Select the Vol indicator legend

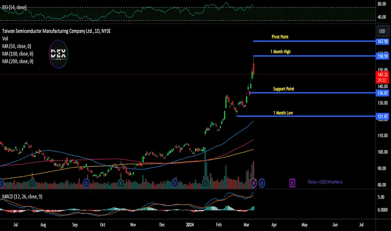[x=5, y=39]
